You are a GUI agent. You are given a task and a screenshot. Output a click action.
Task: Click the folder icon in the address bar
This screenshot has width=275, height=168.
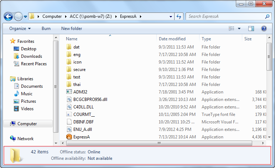point(32,16)
